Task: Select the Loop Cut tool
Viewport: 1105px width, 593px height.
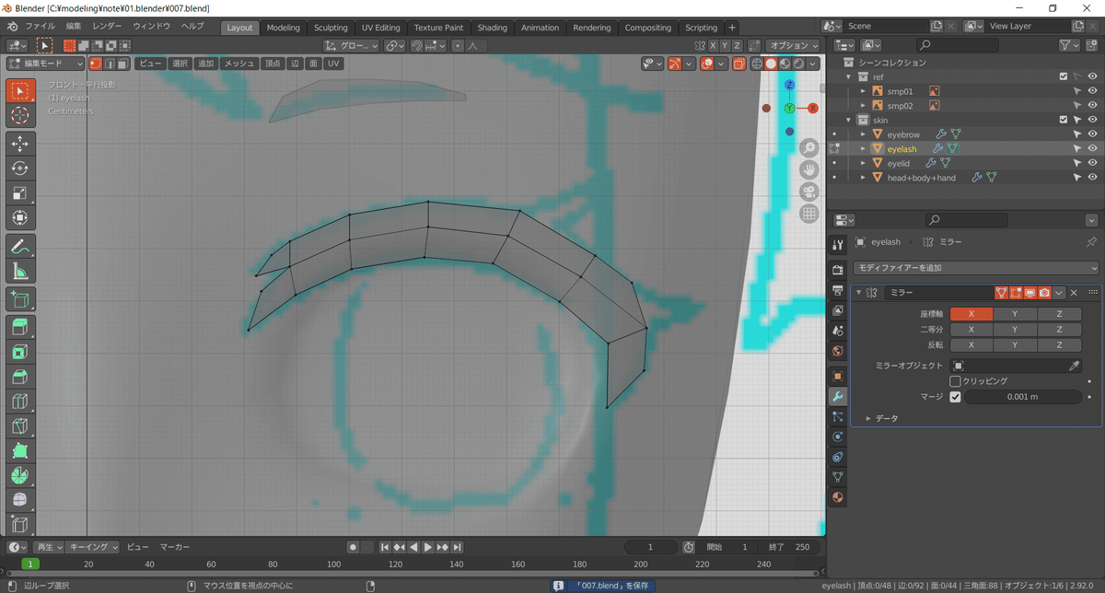Action: (21, 401)
